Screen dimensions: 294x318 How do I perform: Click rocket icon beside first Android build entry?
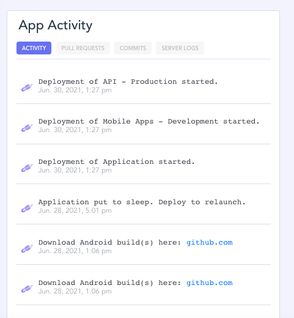(x=27, y=249)
